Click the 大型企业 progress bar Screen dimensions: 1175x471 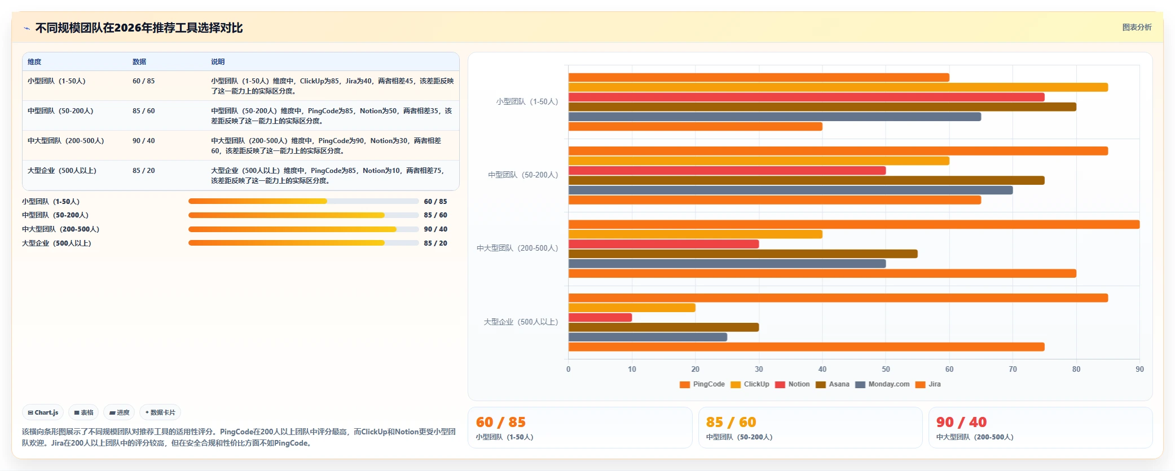(x=303, y=243)
